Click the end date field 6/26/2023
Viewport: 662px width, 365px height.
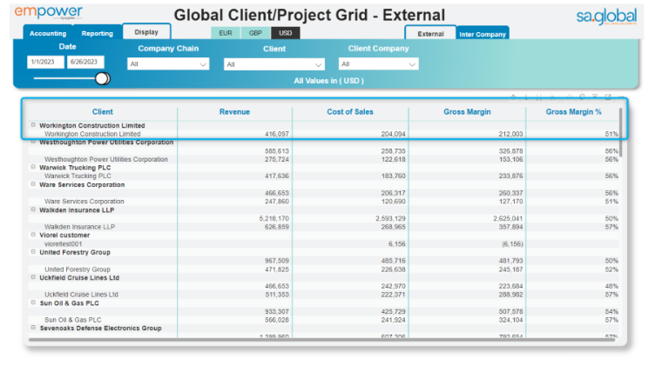coord(85,62)
